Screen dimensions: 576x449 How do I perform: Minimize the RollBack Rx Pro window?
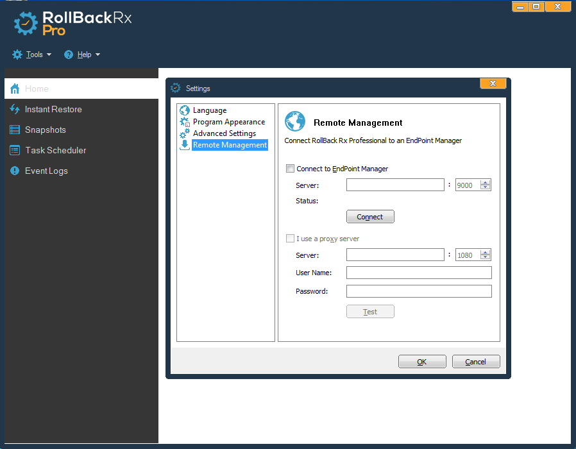[x=520, y=6]
